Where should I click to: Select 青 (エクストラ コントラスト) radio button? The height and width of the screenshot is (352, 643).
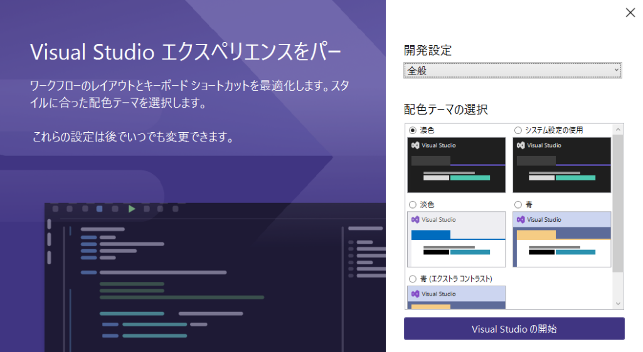(413, 279)
